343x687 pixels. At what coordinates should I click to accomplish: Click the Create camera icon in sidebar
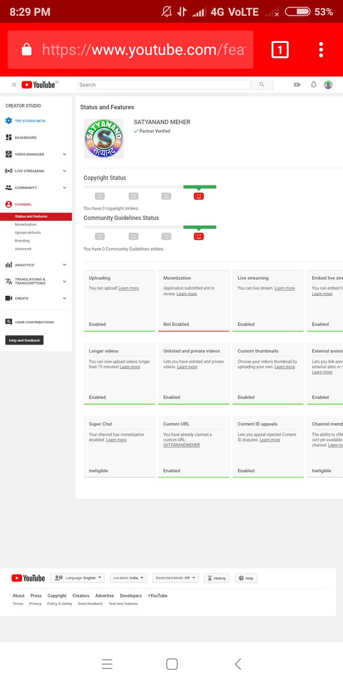tap(9, 298)
